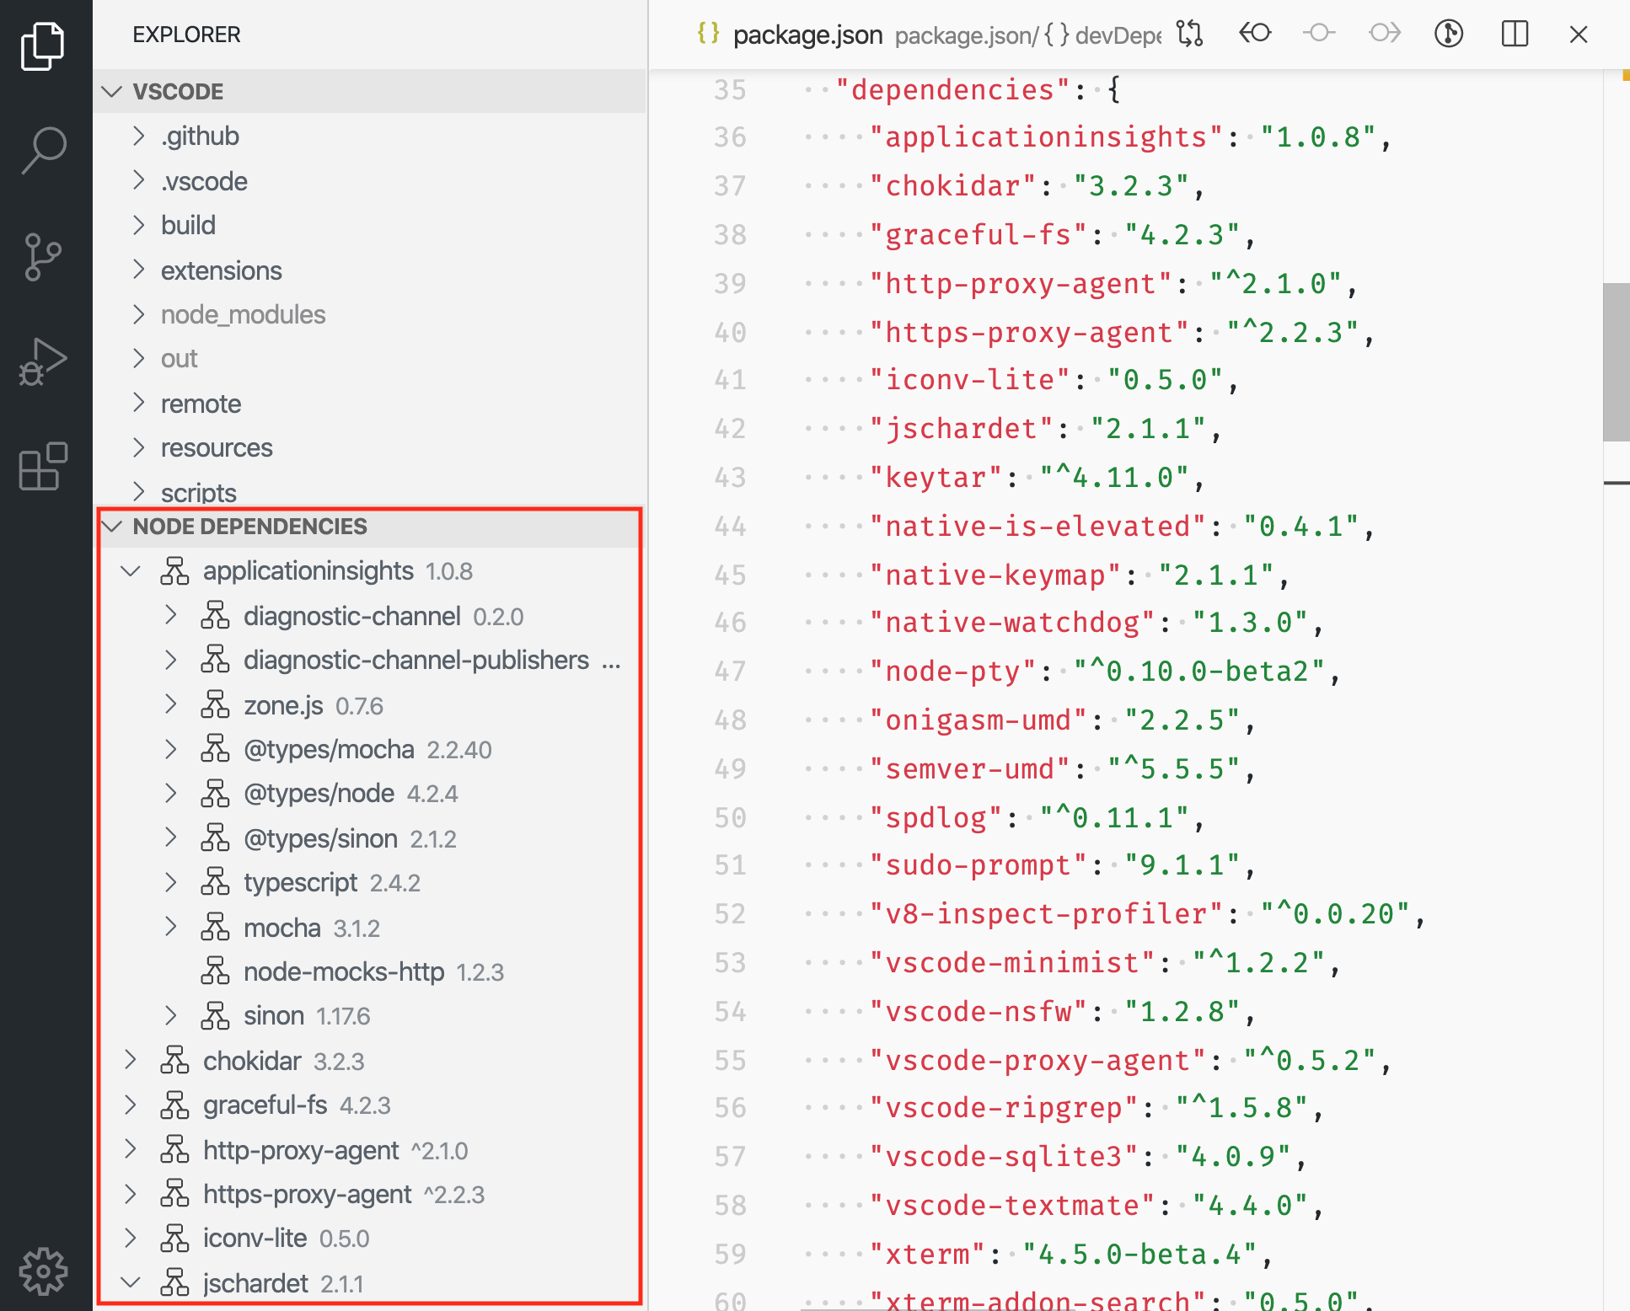Expand the chokidar 3.2.3 dependency
The width and height of the screenshot is (1630, 1311).
131,1061
